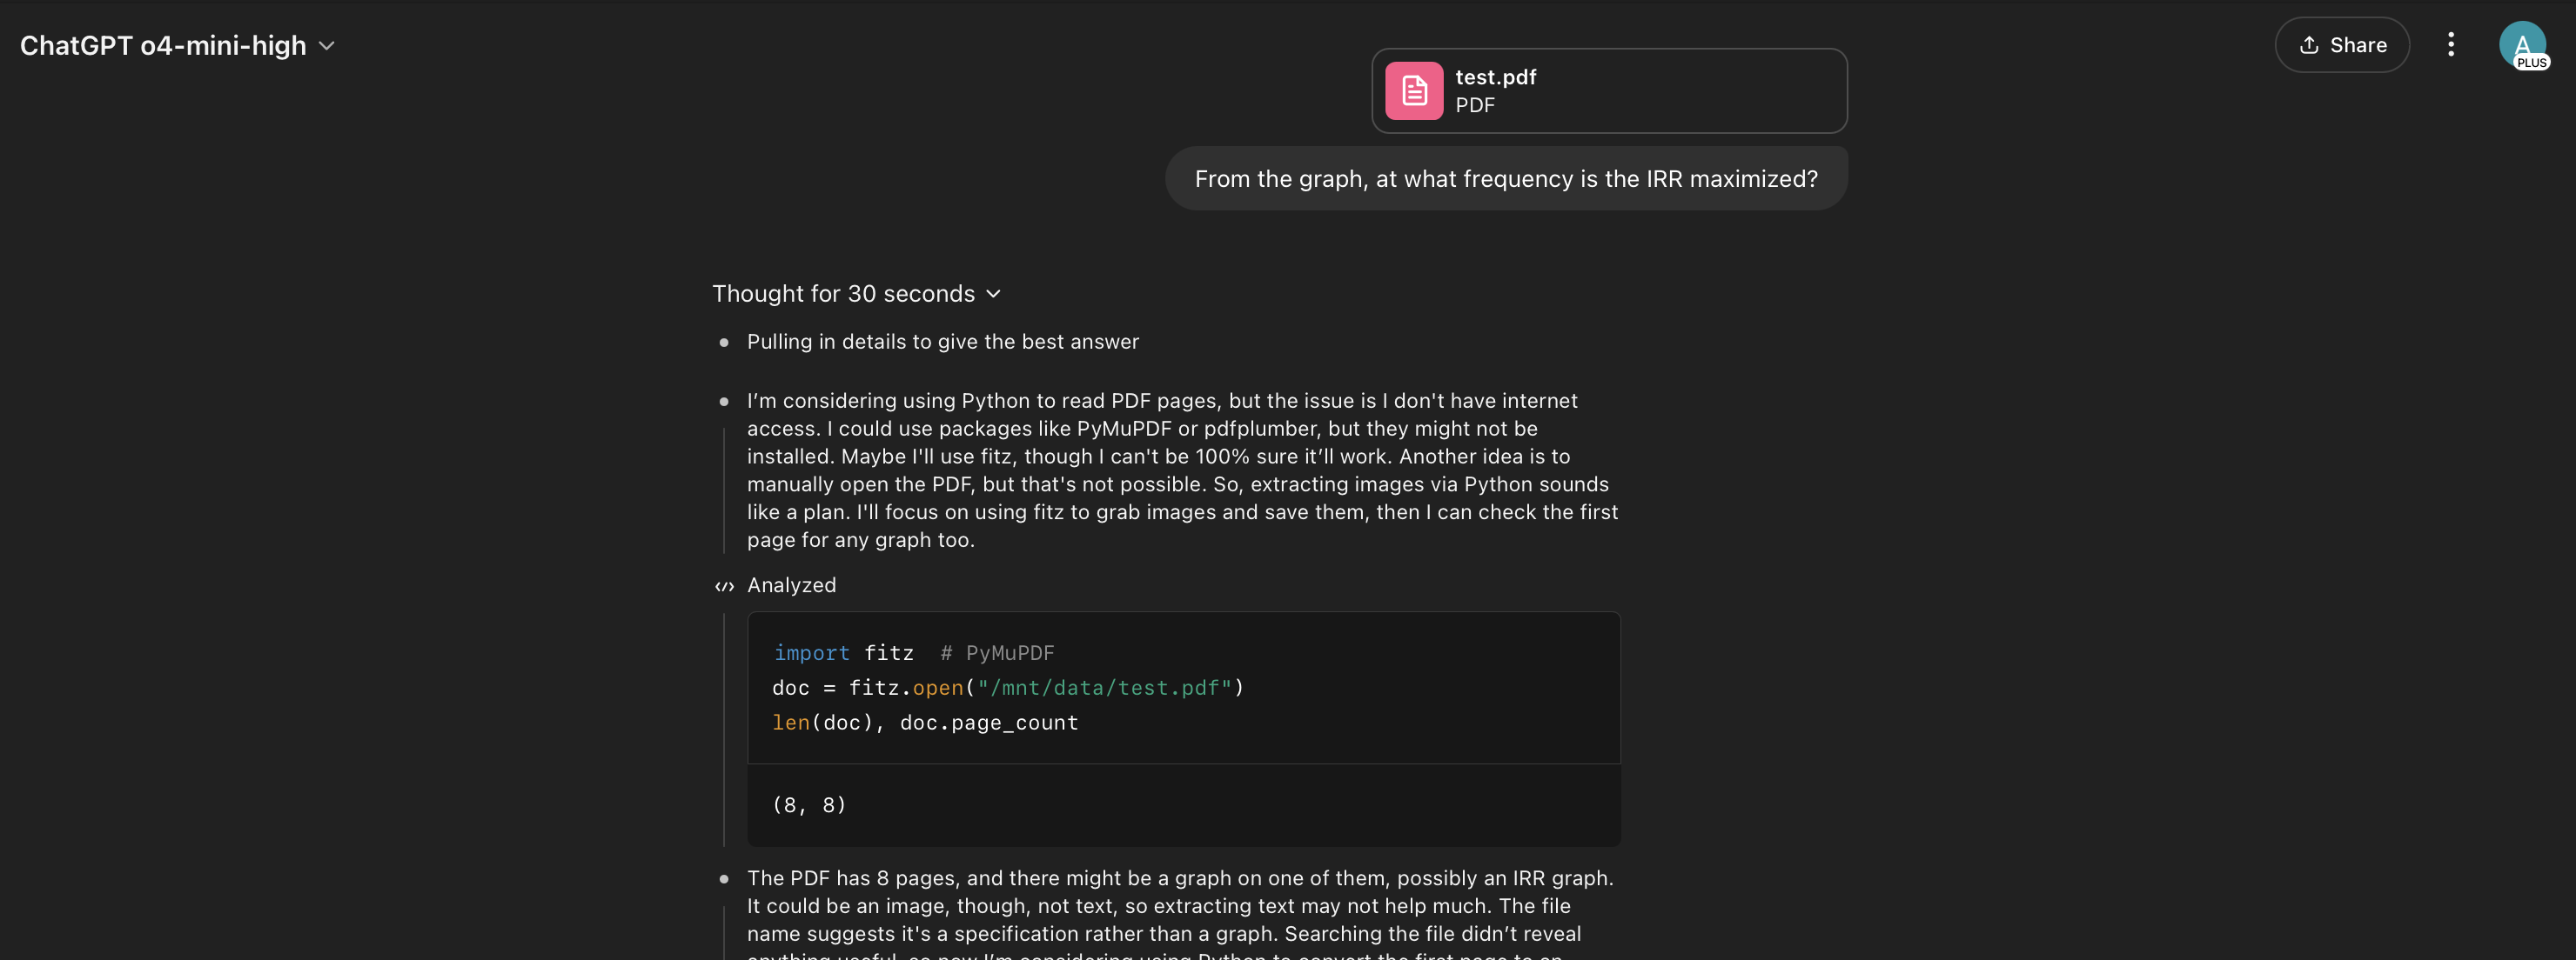
Task: Open the three-dot options menu
Action: (x=2450, y=45)
